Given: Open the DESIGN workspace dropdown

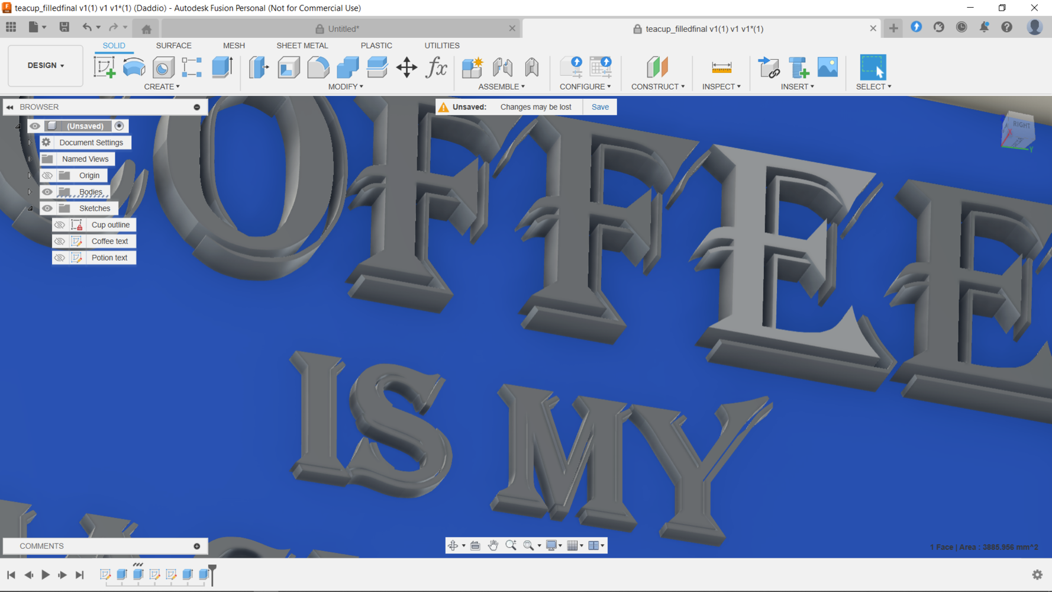Looking at the screenshot, I should coord(46,66).
